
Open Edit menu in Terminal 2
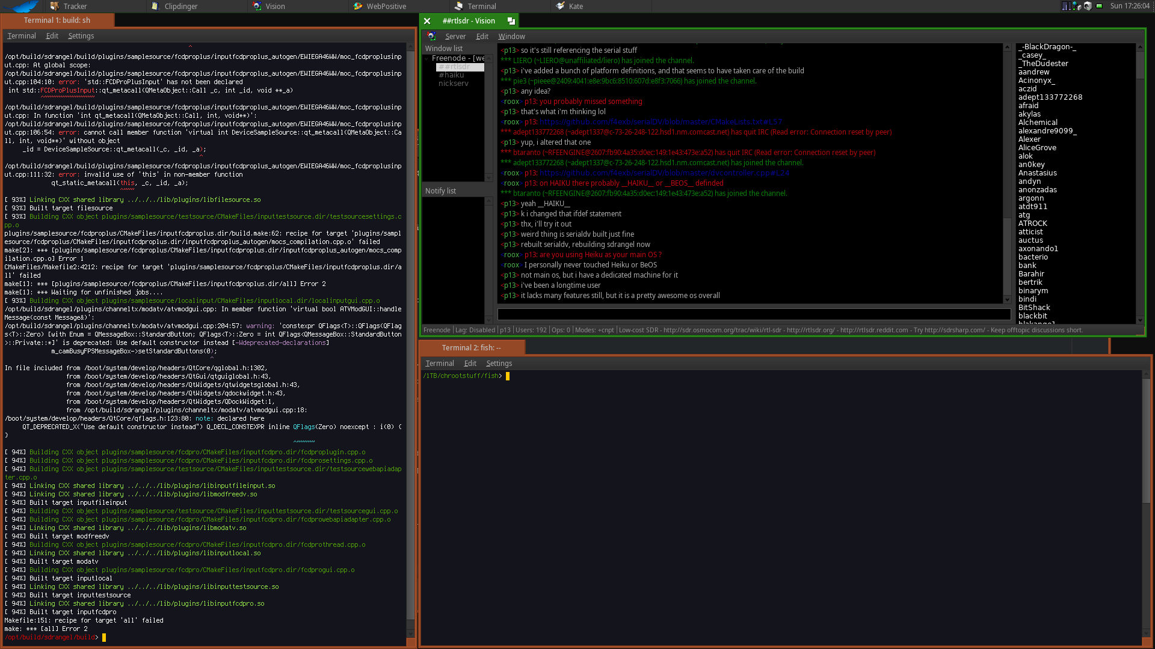point(470,364)
